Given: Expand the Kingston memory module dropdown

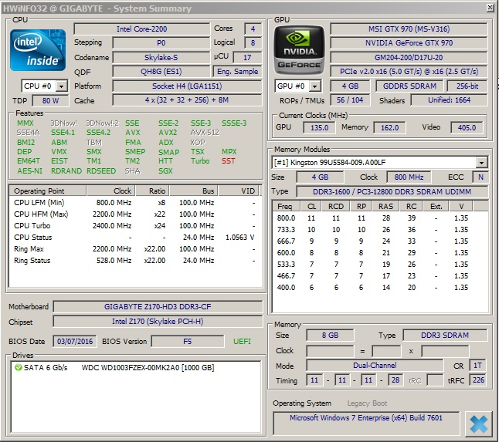Looking at the screenshot, I should (481, 163).
